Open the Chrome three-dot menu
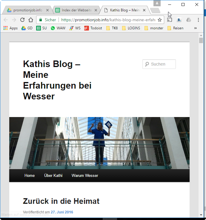 [x=198, y=20]
